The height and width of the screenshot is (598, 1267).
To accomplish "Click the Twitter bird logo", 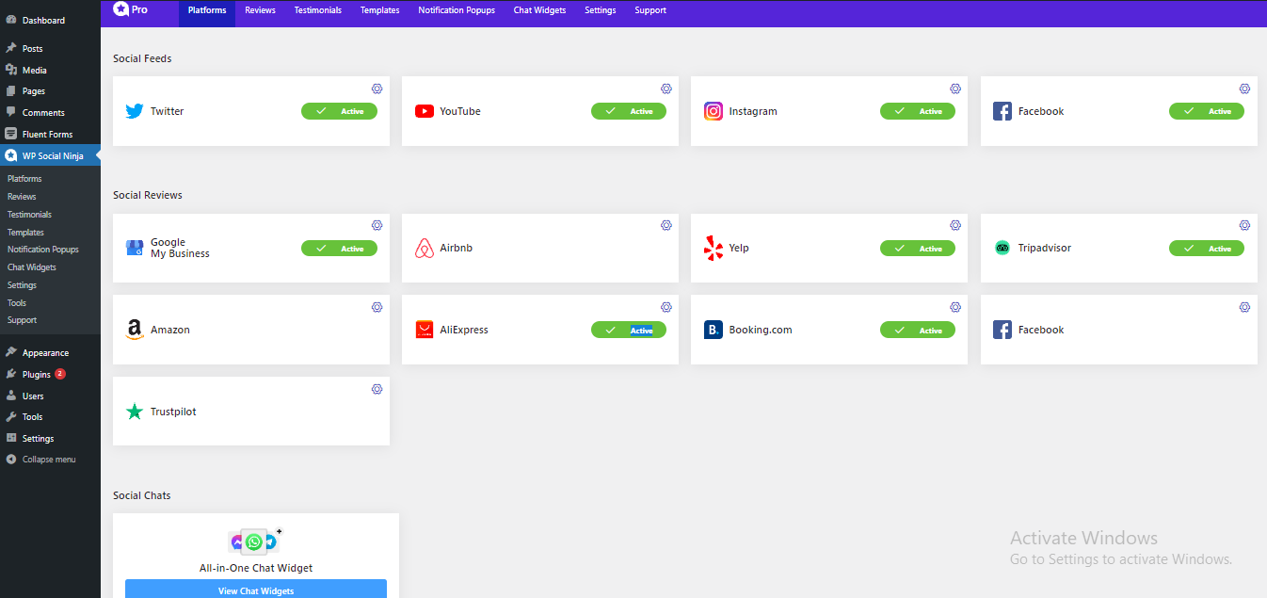I will [135, 111].
